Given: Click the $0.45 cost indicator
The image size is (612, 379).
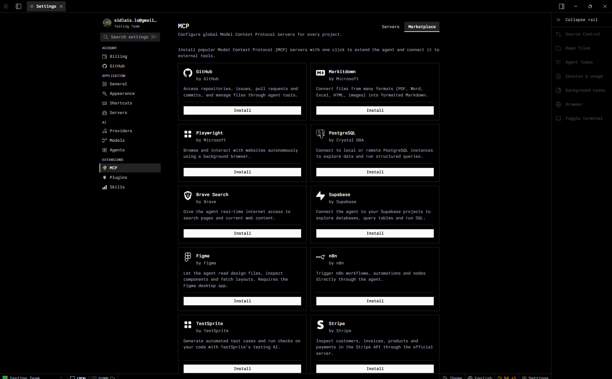Looking at the screenshot, I should [x=507, y=377].
